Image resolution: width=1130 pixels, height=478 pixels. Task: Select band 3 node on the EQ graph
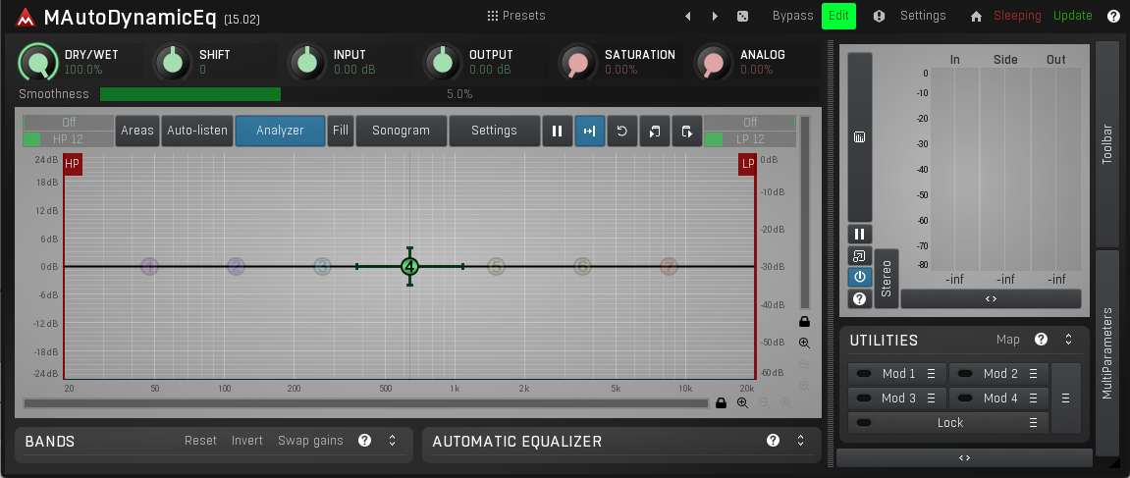(x=322, y=267)
